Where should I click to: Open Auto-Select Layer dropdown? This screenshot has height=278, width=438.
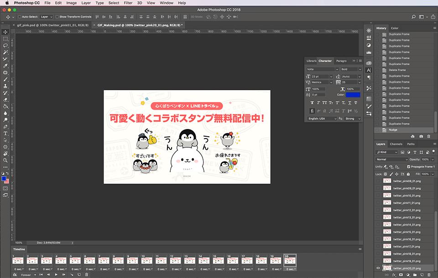coord(47,17)
